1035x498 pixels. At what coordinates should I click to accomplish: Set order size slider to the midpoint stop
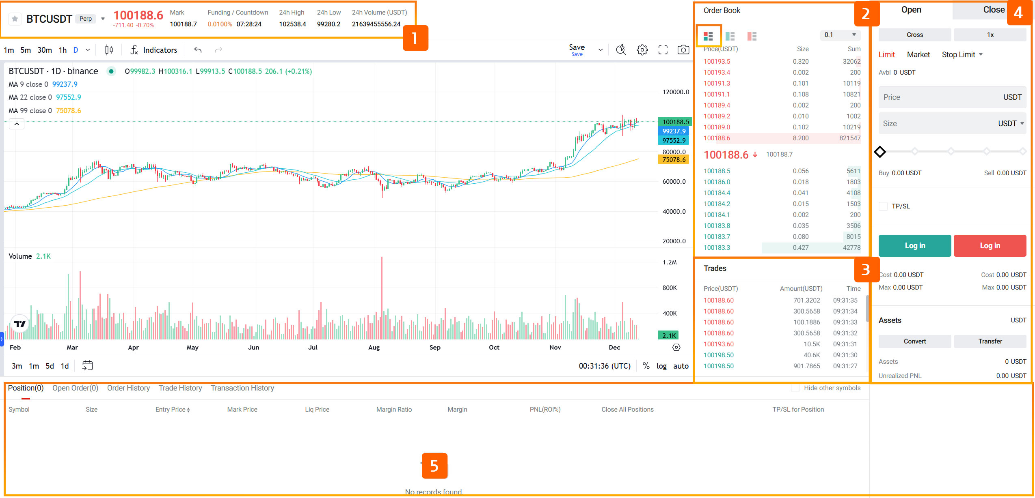951,152
